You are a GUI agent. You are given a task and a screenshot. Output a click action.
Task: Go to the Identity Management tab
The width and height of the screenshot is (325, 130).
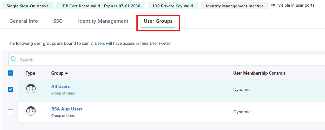[x=103, y=21]
